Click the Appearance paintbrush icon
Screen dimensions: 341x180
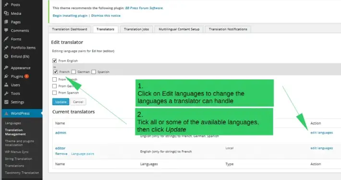click(6, 68)
